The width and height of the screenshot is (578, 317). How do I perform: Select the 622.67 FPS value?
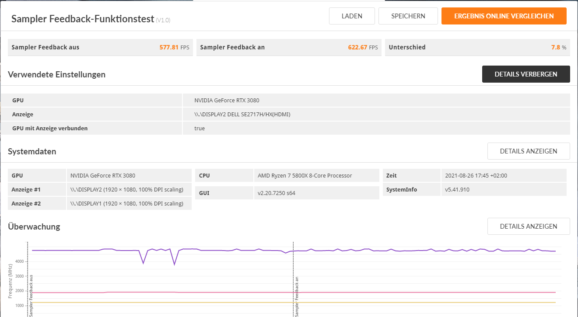pyautogui.click(x=363, y=47)
